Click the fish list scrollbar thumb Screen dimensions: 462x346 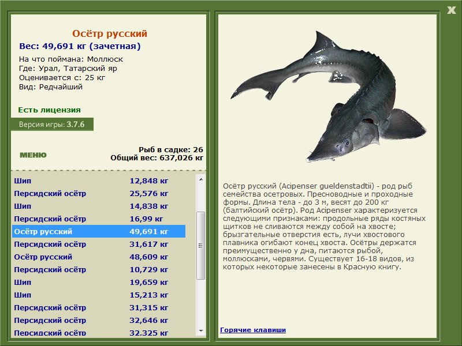click(x=201, y=246)
